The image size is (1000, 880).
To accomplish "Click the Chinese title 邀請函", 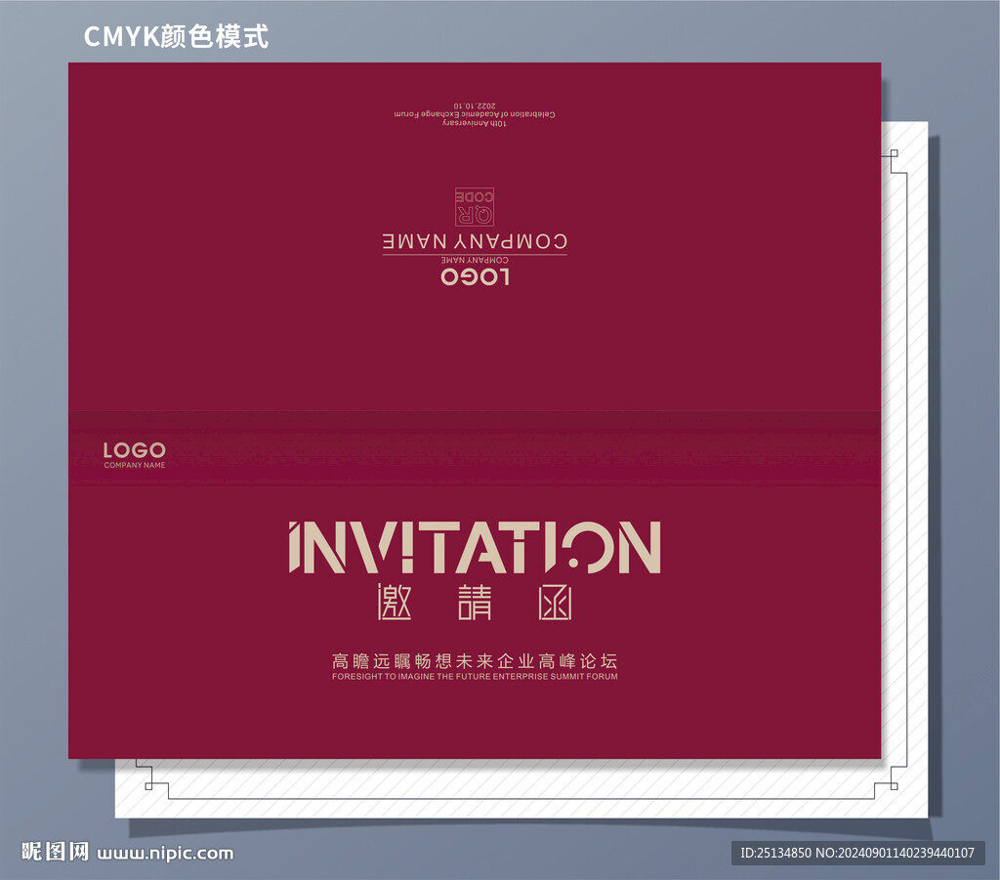I will [475, 602].
